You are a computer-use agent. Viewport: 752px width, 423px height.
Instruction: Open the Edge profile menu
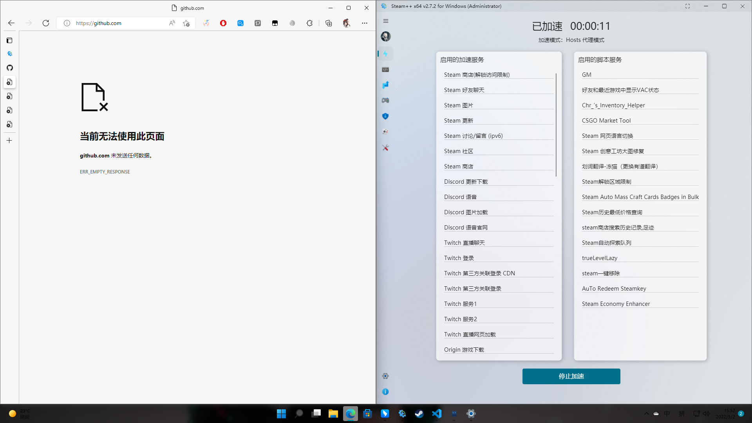346,23
